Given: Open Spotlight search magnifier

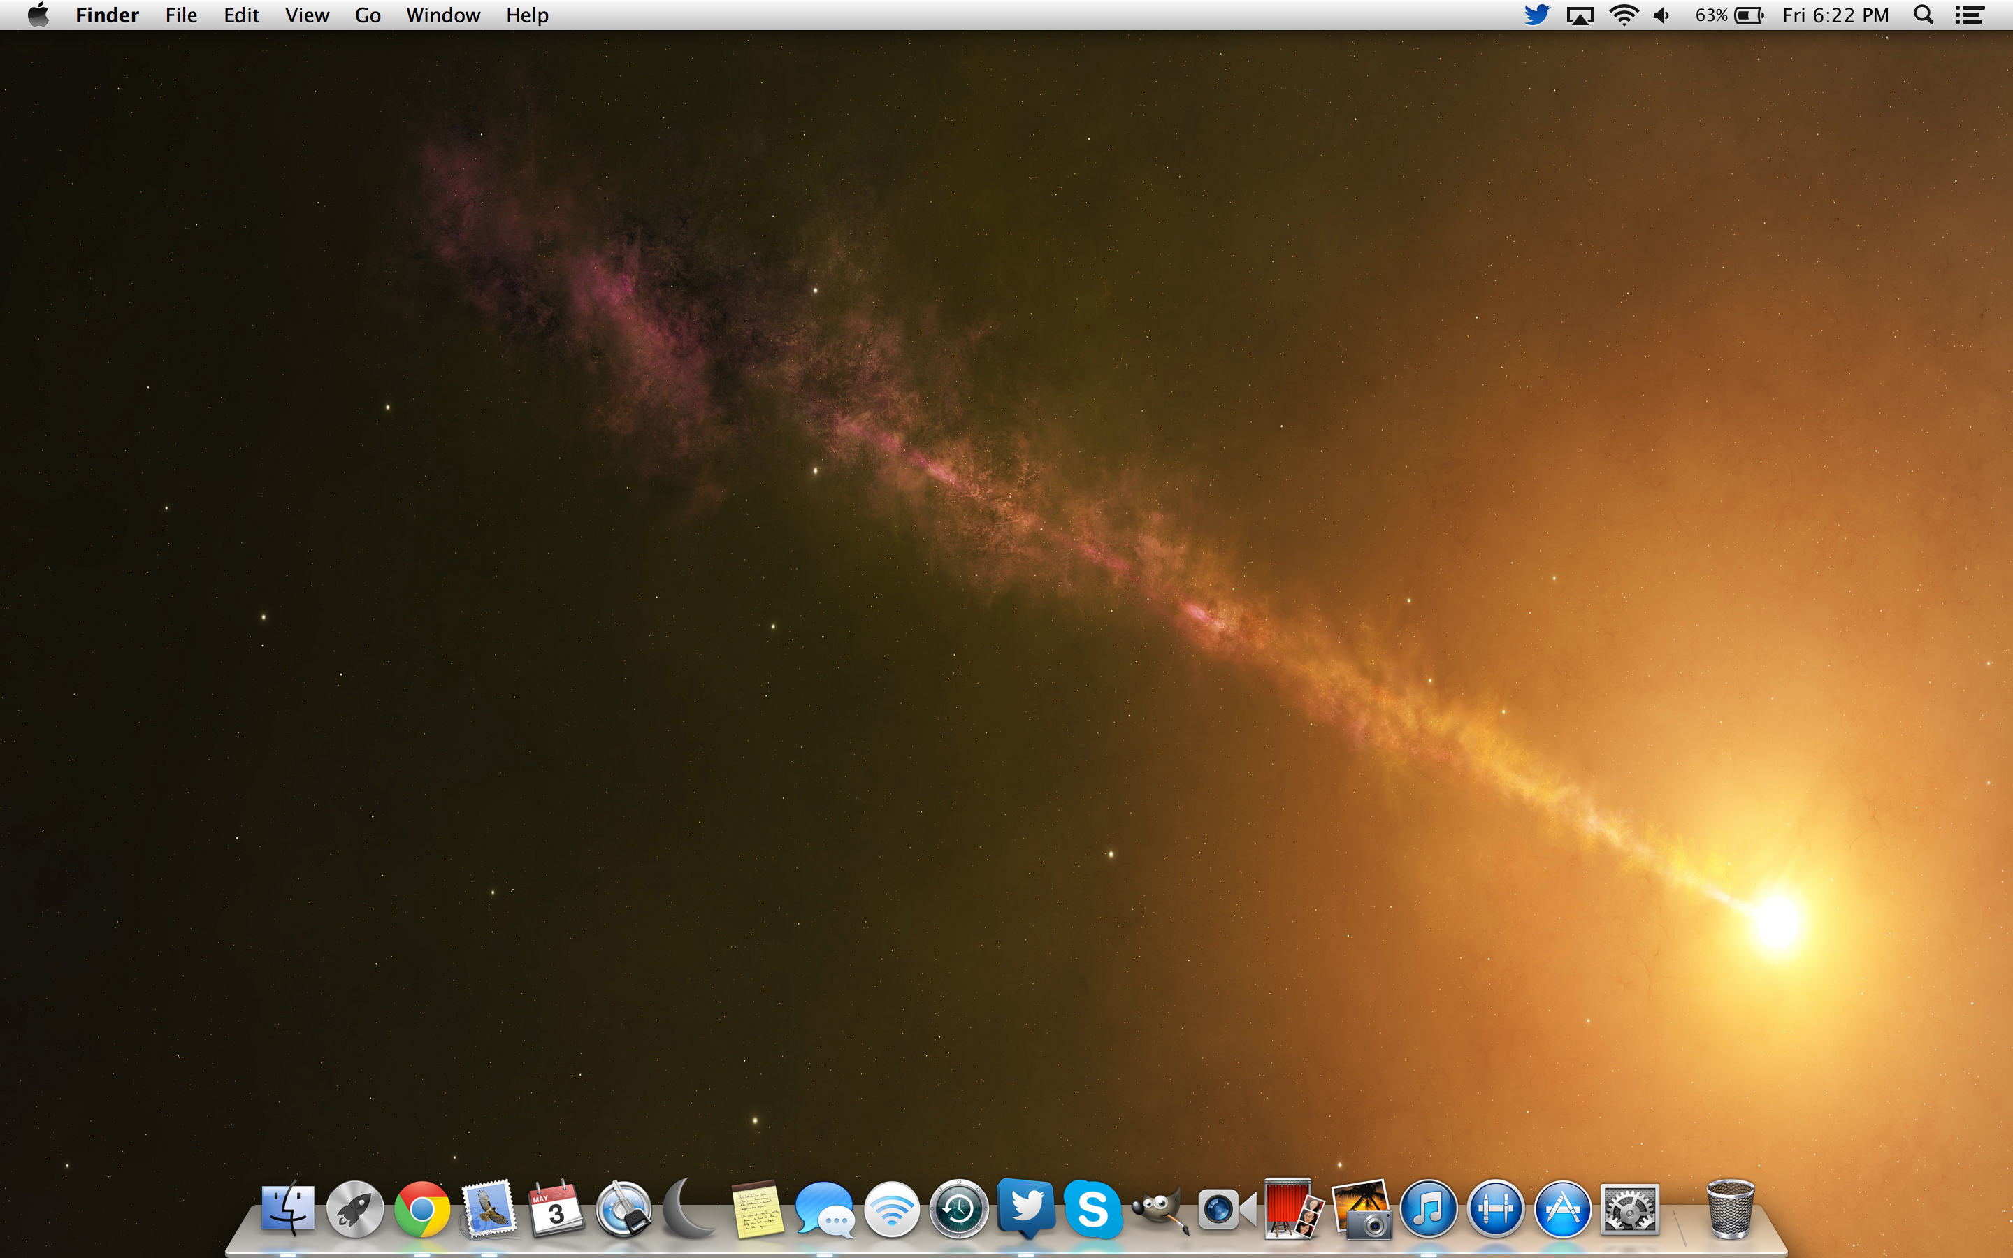Looking at the screenshot, I should tap(1923, 15).
